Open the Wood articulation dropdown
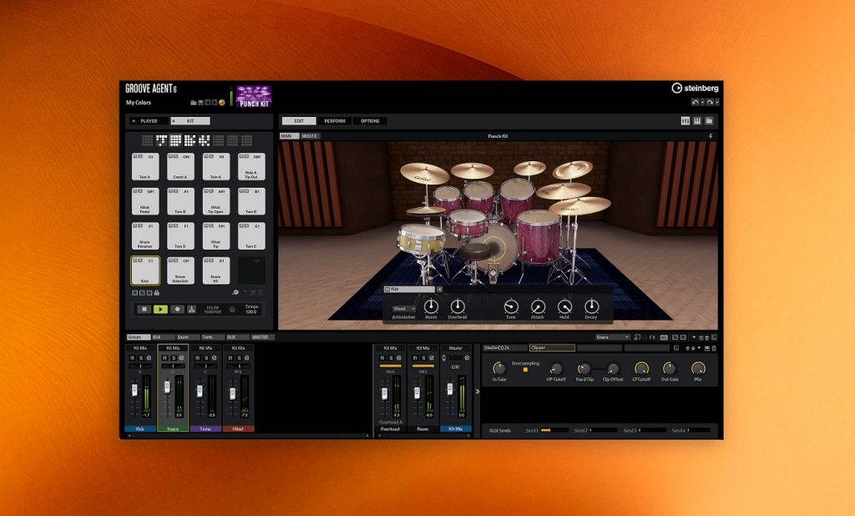This screenshot has height=516, width=855. pyautogui.click(x=403, y=308)
